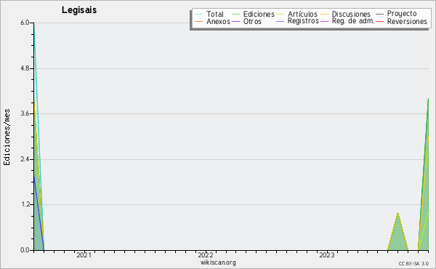
Task: Click the 0.0 y-axis value
Action: coord(25,250)
